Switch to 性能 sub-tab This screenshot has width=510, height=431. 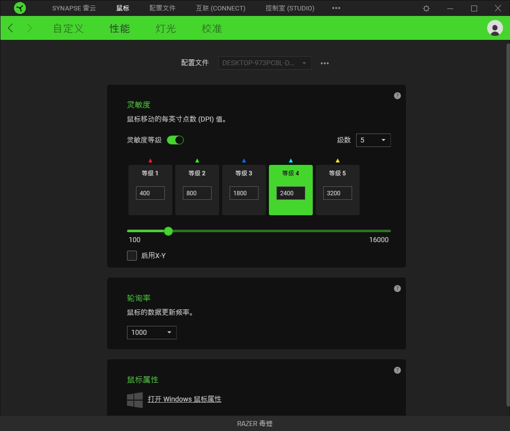click(x=120, y=28)
